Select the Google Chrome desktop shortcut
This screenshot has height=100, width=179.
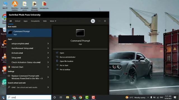coord(4,19)
